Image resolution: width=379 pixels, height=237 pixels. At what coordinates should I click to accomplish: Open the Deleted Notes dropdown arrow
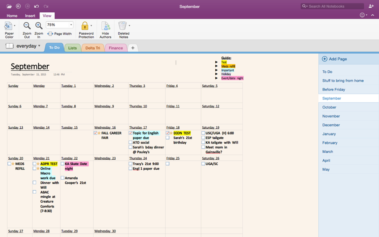pyautogui.click(x=130, y=26)
